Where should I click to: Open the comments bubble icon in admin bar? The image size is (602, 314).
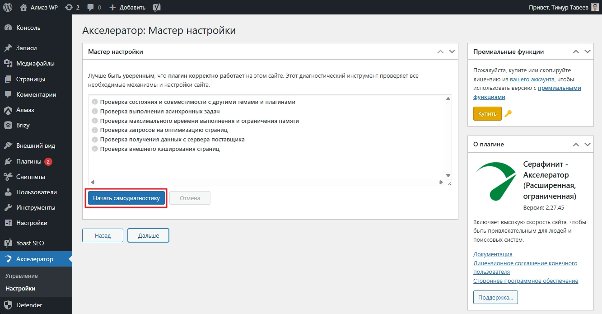[91, 7]
